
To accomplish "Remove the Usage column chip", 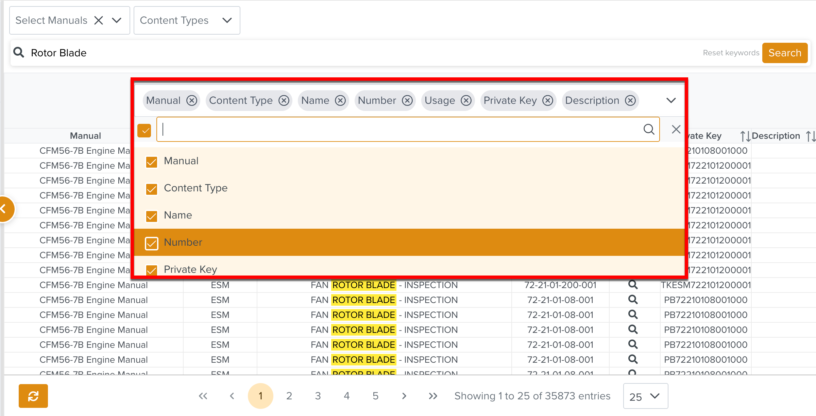I will click(x=466, y=100).
